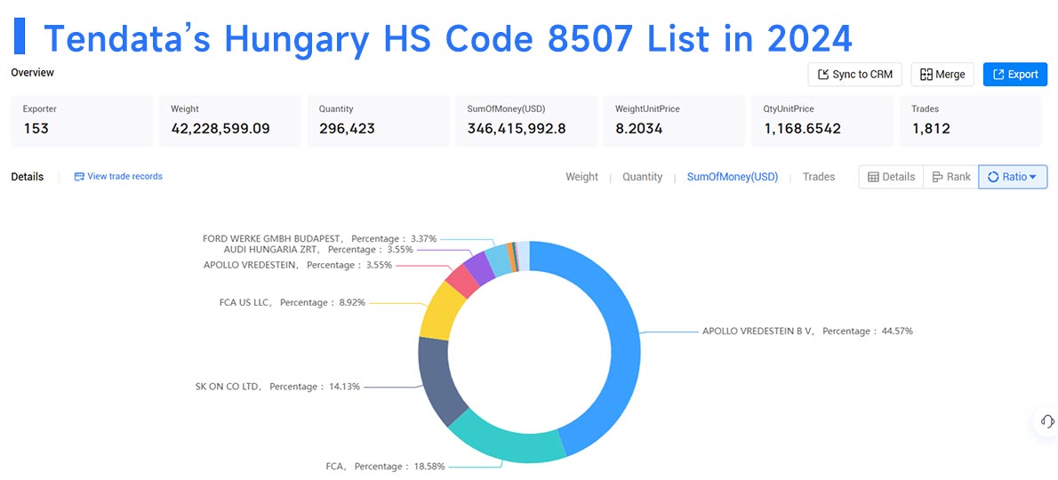This screenshot has height=480, width=1058.
Task: Click the Trades value 1,812
Action: (x=931, y=128)
